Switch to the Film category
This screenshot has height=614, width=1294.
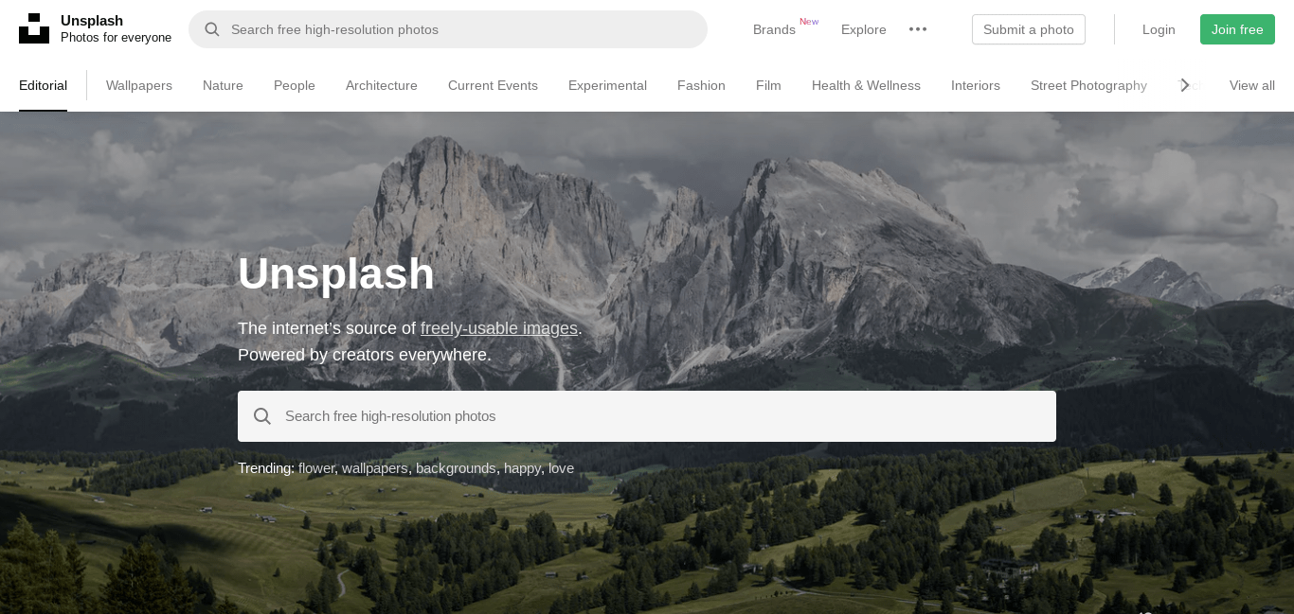pos(768,85)
